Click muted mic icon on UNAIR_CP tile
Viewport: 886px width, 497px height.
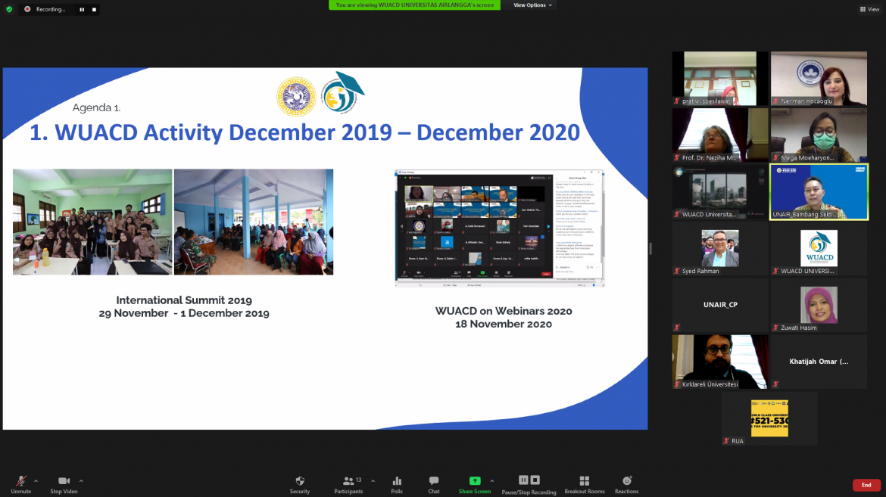[677, 328]
